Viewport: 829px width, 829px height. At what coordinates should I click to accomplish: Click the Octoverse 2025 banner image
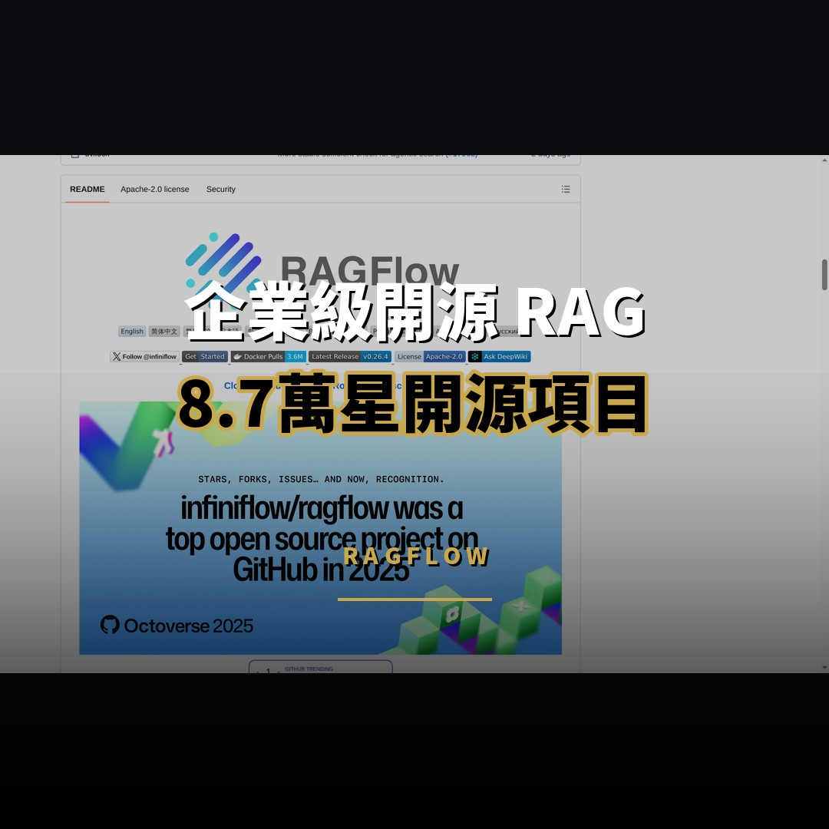320,527
